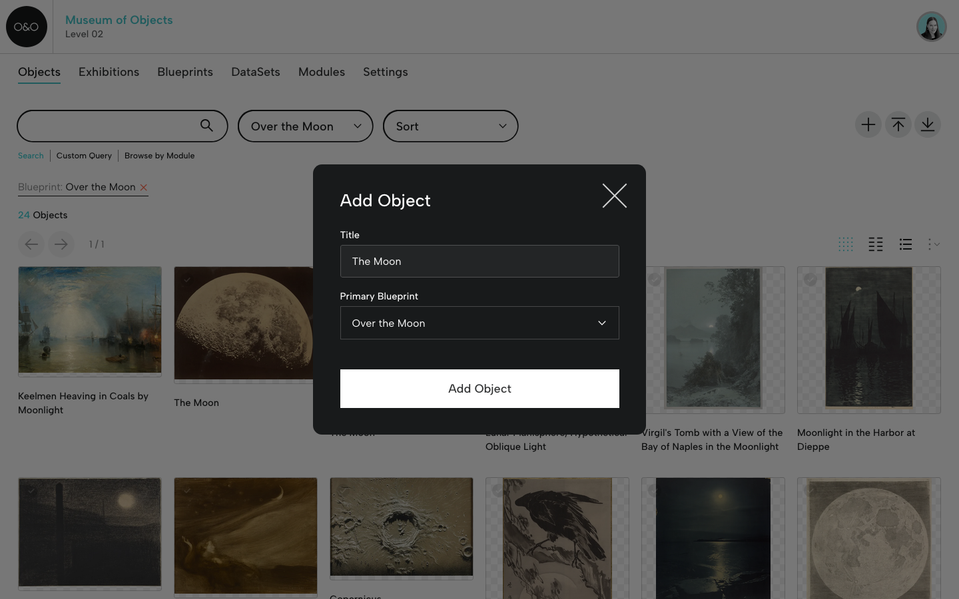The image size is (959, 599).
Task: Open the user profile avatar
Action: point(931,27)
